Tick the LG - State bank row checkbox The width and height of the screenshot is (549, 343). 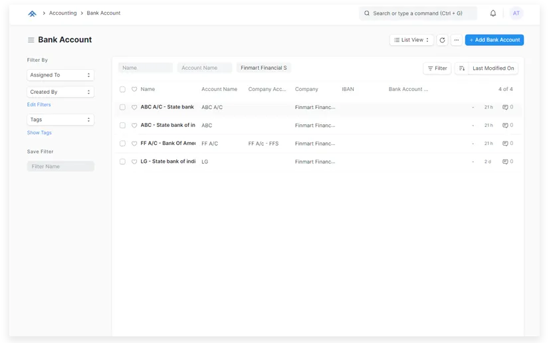coord(122,162)
